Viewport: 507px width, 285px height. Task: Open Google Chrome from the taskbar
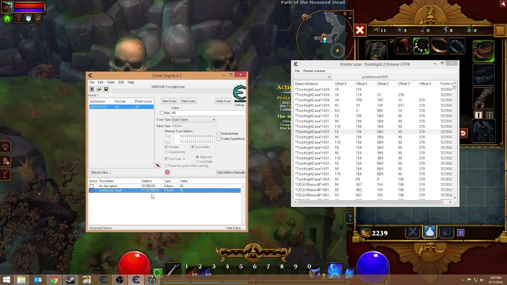click(54, 280)
